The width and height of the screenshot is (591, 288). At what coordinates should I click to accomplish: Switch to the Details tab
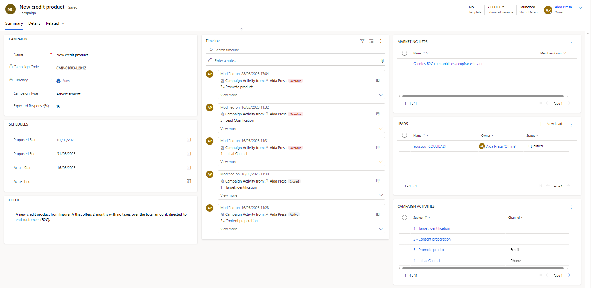(34, 23)
